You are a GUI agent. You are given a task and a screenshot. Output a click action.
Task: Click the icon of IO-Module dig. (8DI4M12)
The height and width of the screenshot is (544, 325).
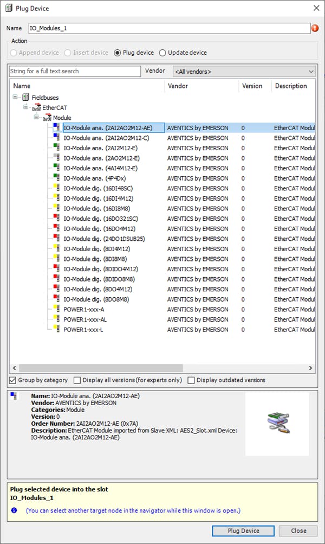[x=56, y=248]
